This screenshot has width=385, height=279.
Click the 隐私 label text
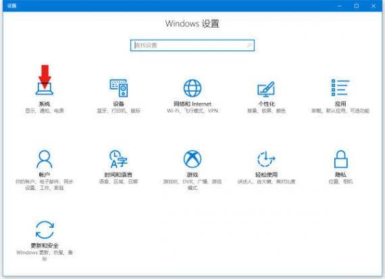click(340, 175)
